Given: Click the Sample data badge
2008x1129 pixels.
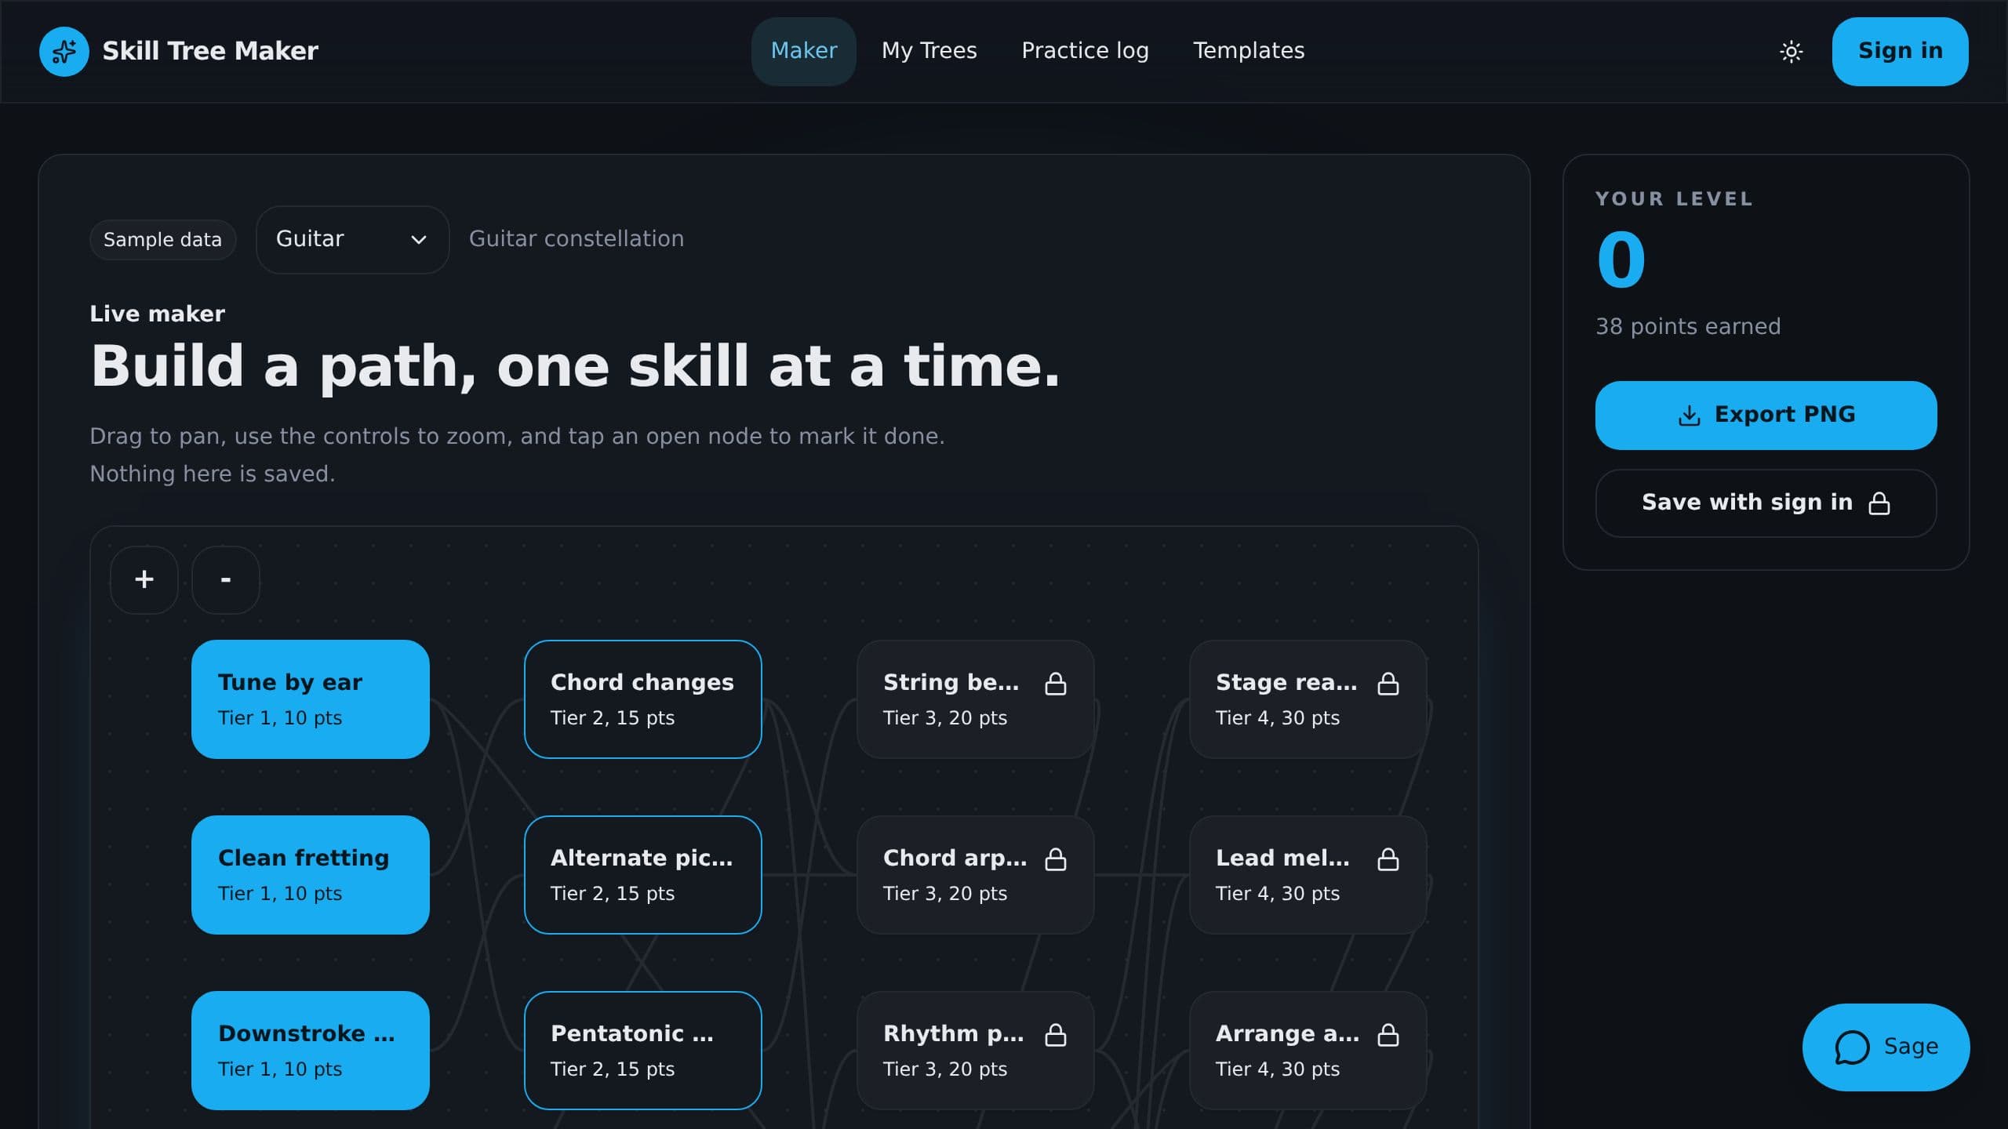Looking at the screenshot, I should (x=162, y=239).
